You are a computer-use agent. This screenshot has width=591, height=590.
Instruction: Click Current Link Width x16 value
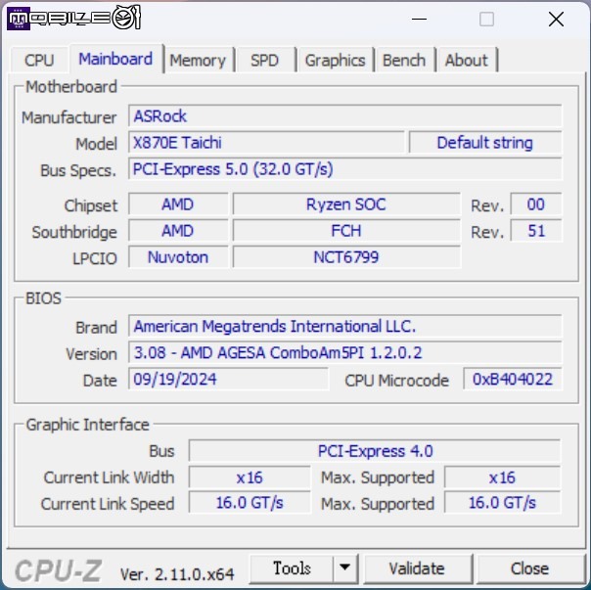[x=250, y=477]
